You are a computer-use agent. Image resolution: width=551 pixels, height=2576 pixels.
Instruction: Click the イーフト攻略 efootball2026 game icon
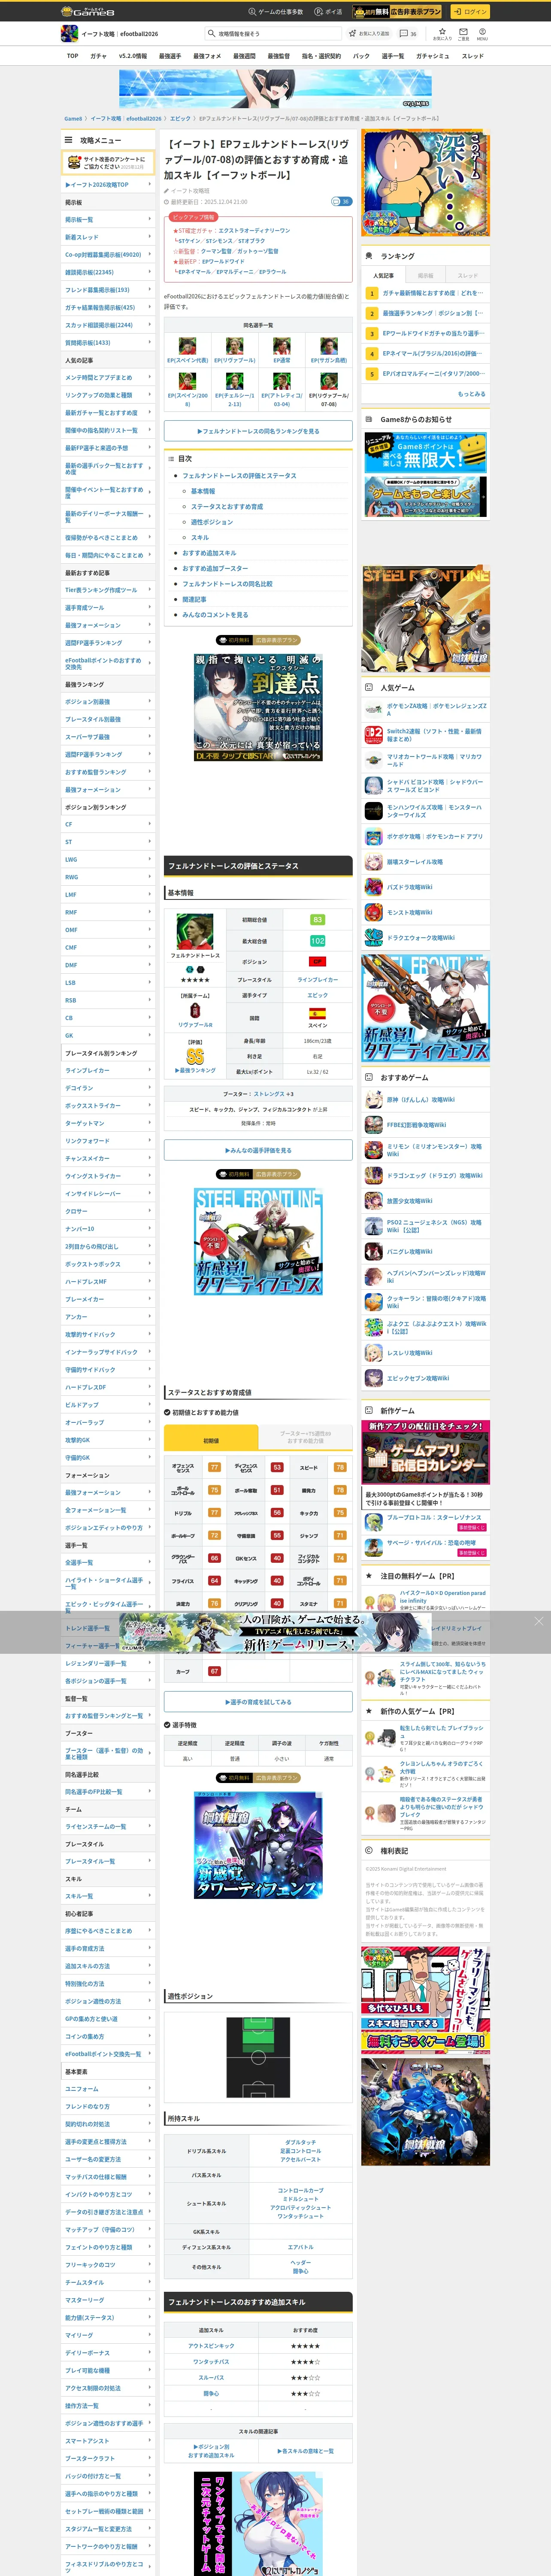pos(69,33)
